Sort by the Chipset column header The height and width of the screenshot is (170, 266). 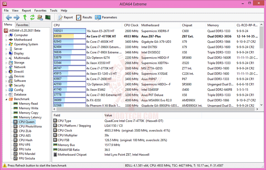[x=193, y=25]
